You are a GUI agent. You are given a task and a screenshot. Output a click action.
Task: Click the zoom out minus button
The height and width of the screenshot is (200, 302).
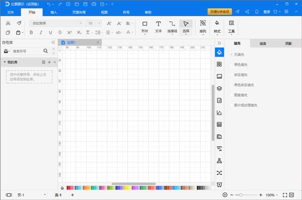pos(232,195)
